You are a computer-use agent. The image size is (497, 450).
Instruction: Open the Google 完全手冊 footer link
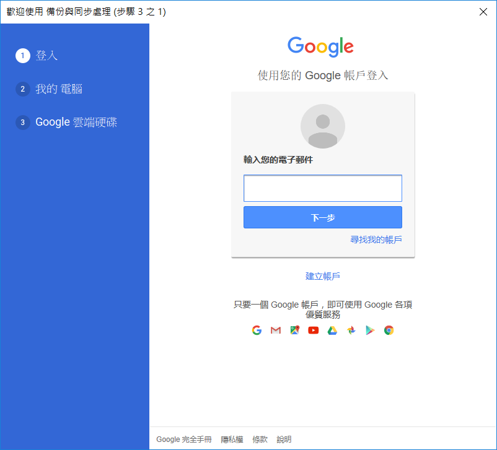pyautogui.click(x=184, y=439)
